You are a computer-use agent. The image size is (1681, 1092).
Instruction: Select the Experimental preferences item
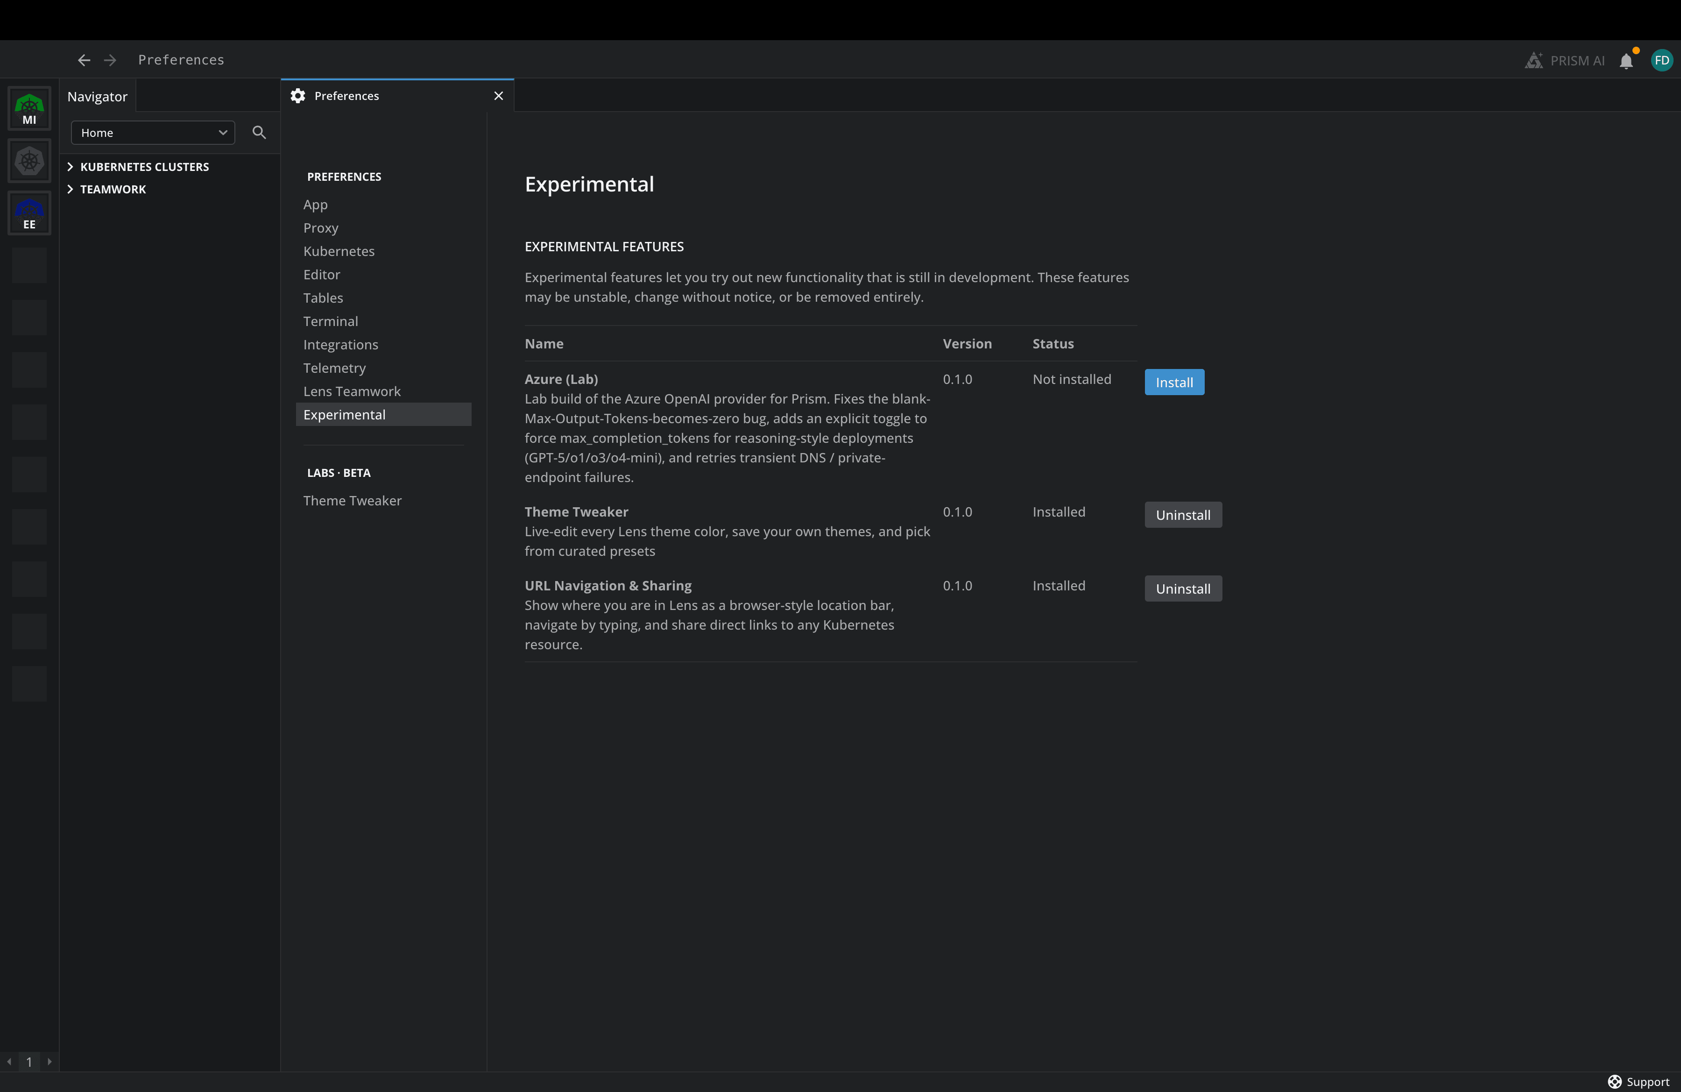(x=383, y=415)
